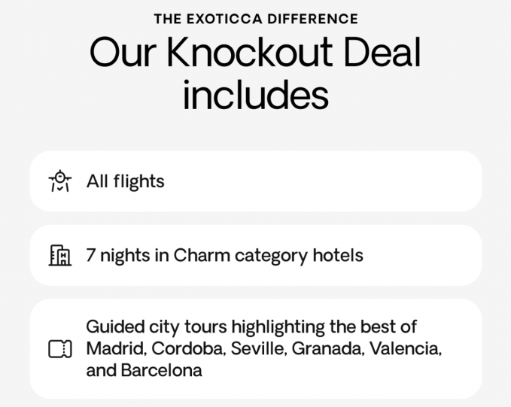Click the word "Cordoba"
The height and width of the screenshot is (407, 511).
pos(187,349)
